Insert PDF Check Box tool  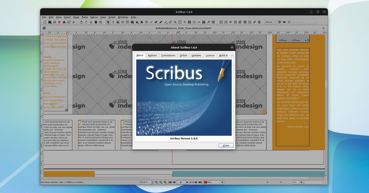click(226, 22)
